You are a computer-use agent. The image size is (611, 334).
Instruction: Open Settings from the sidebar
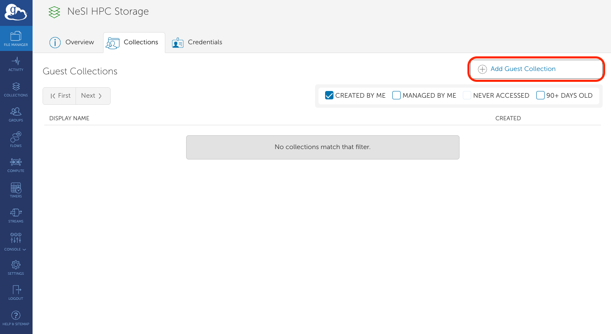point(16,268)
